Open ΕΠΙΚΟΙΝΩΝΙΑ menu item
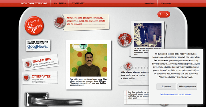The image size is (206, 107). click(x=166, y=3)
